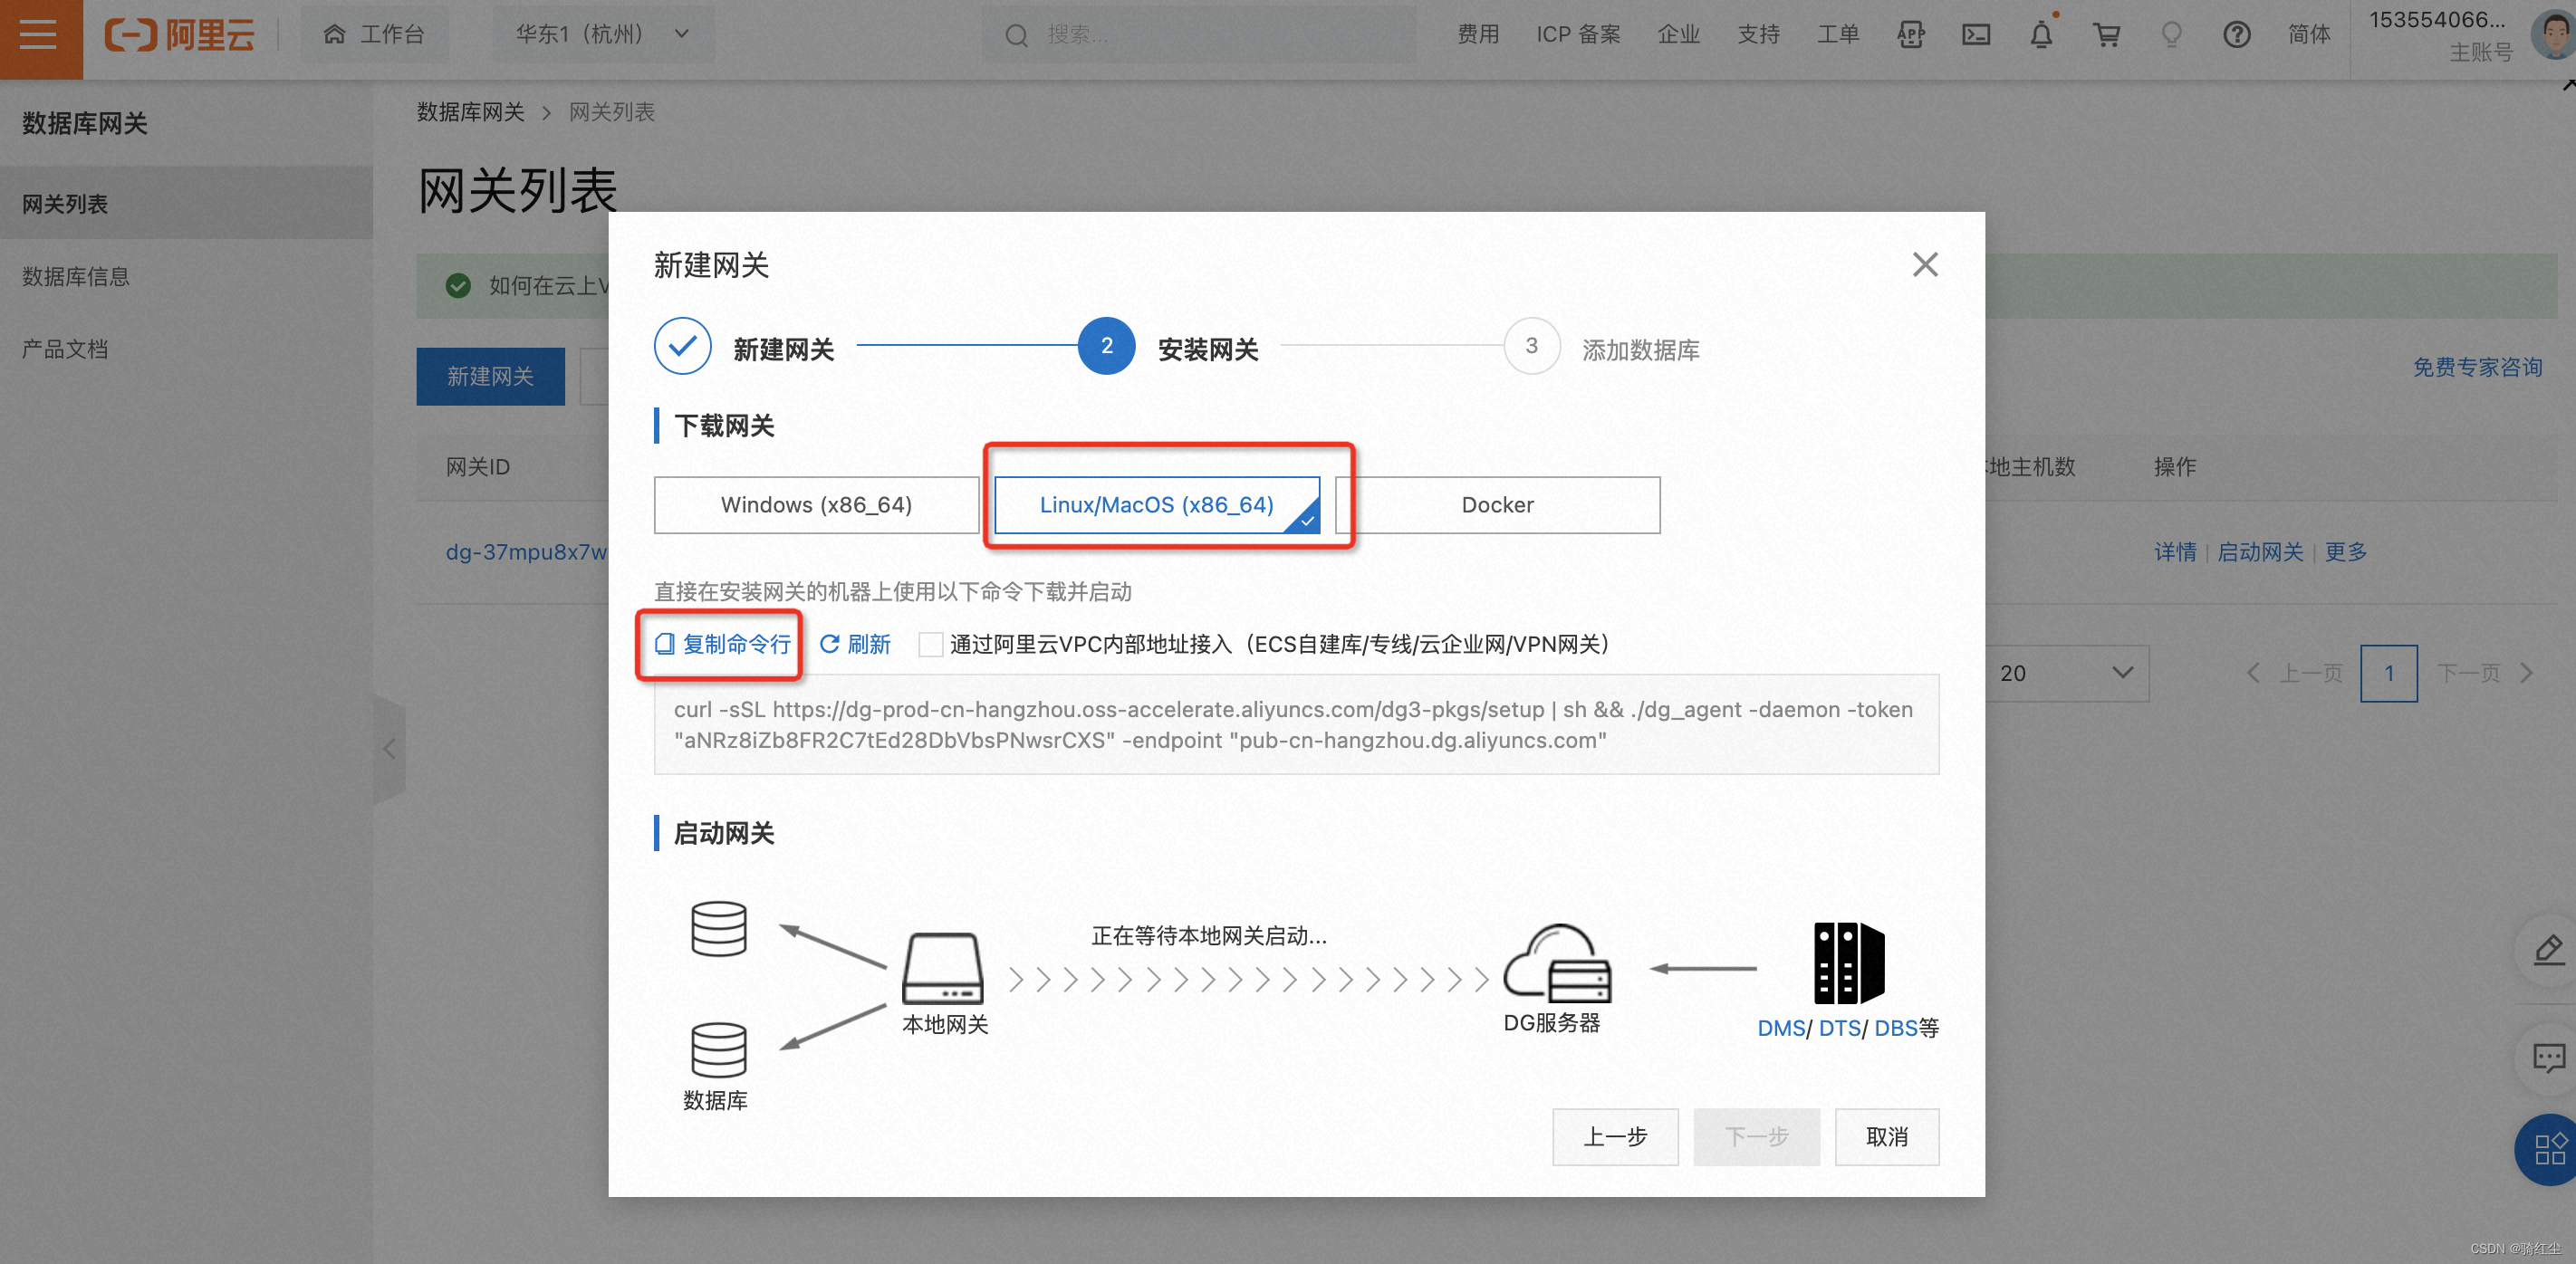
Task: Click step 2 安装网关 circle
Action: (1106, 346)
